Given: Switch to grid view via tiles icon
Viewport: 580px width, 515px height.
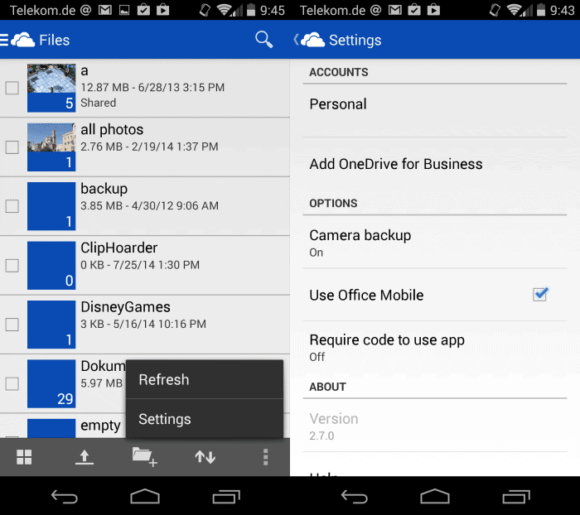Looking at the screenshot, I should tap(24, 457).
